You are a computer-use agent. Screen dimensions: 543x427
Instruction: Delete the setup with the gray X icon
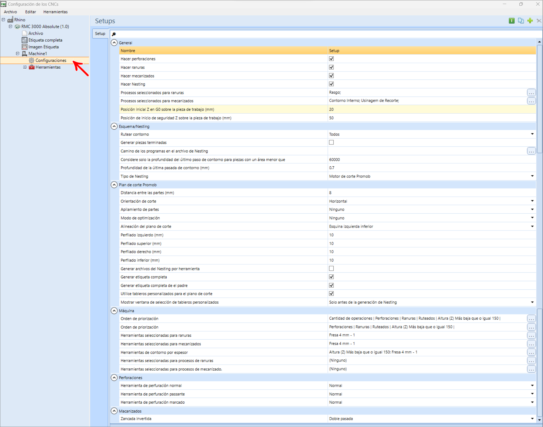539,21
